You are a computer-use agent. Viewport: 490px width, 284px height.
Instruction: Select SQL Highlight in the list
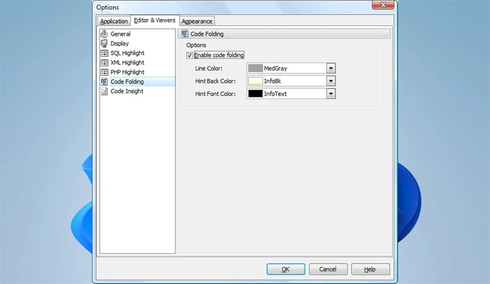[127, 53]
